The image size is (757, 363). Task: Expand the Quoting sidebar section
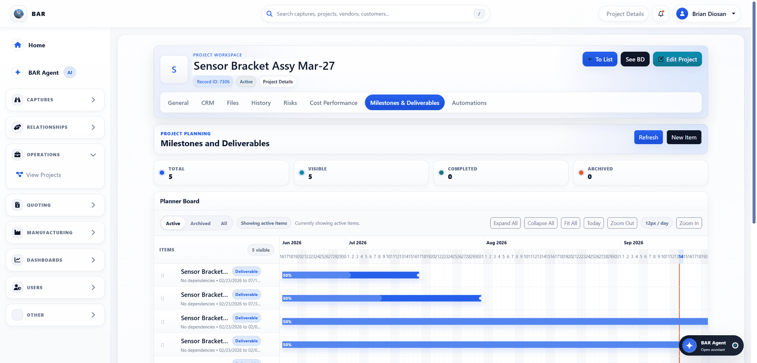point(93,205)
